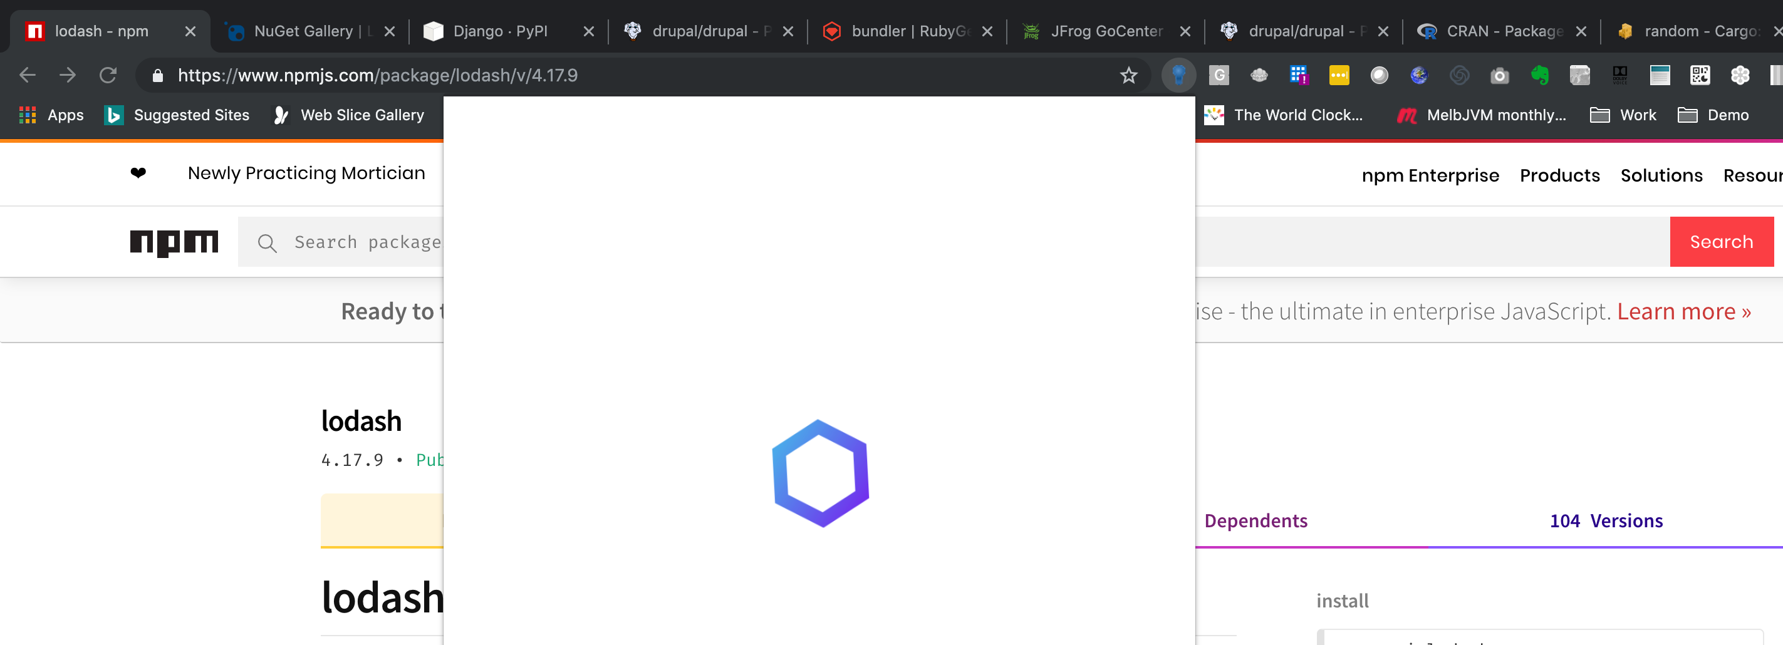Click the Newly Practicing Mortician text

[x=306, y=173]
